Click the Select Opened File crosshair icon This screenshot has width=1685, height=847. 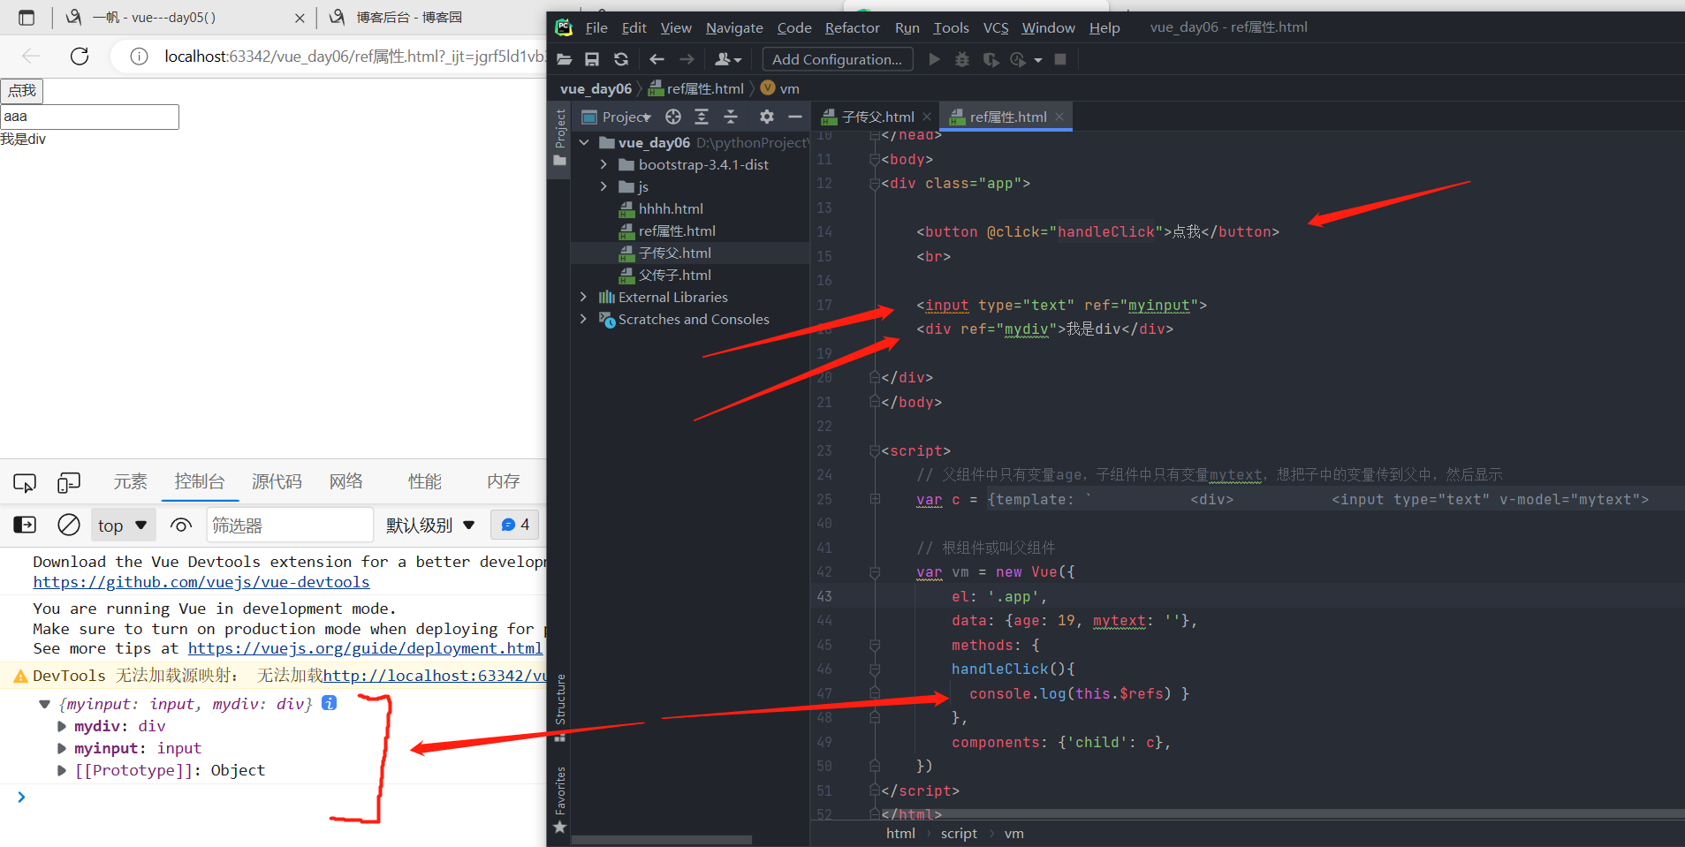pos(673,117)
